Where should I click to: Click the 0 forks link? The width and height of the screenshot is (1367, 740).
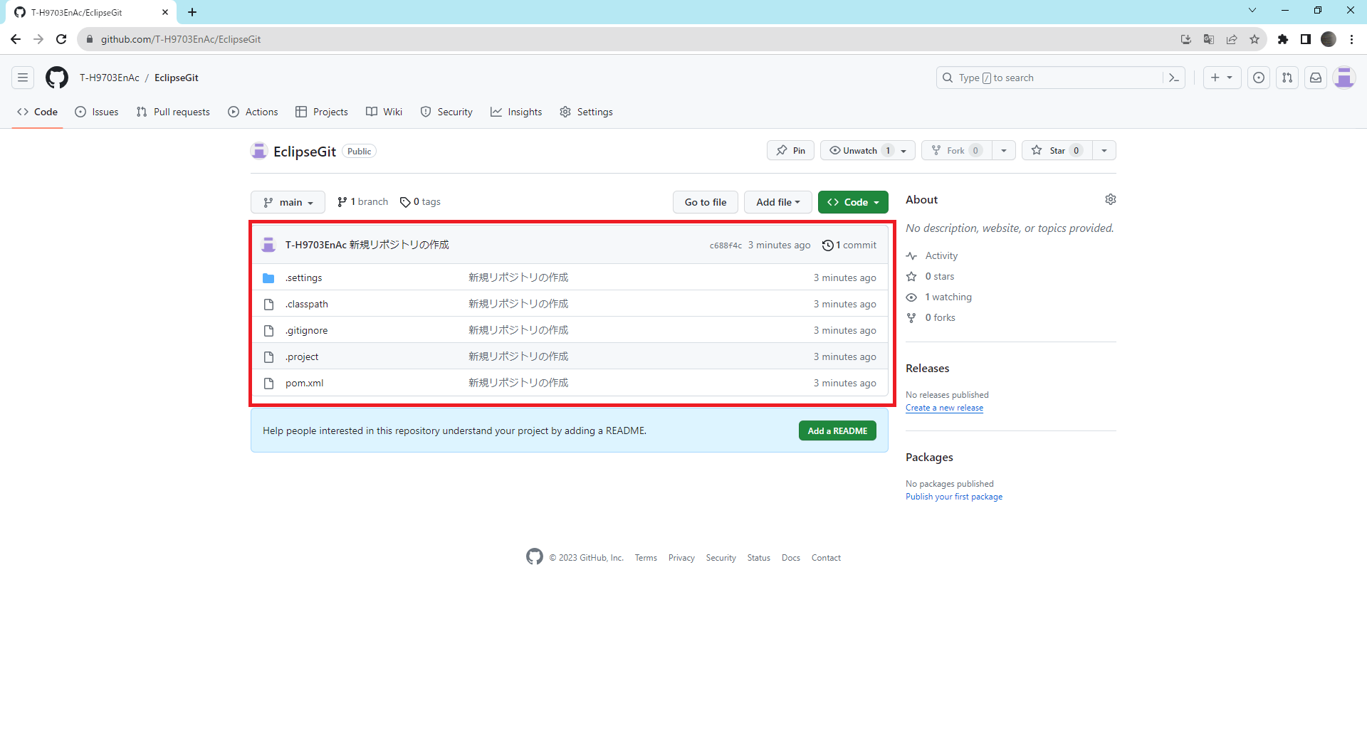click(x=931, y=317)
